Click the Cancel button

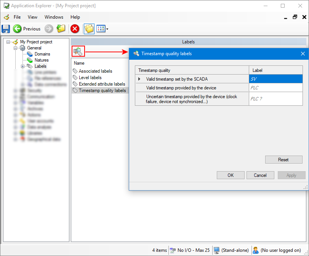260,175
